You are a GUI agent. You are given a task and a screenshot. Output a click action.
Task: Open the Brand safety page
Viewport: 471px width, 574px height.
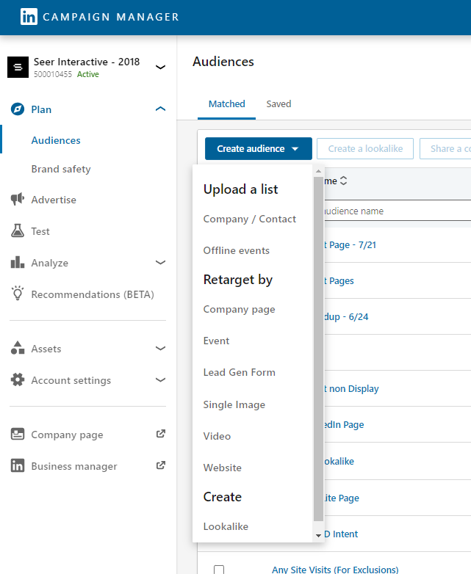pos(61,169)
